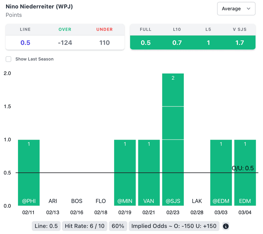Click the O/U: 0.5 line label
Screen dimensions: 263x234
pos(242,168)
